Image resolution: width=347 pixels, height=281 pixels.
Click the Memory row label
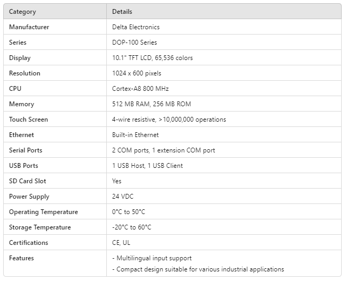click(x=21, y=104)
